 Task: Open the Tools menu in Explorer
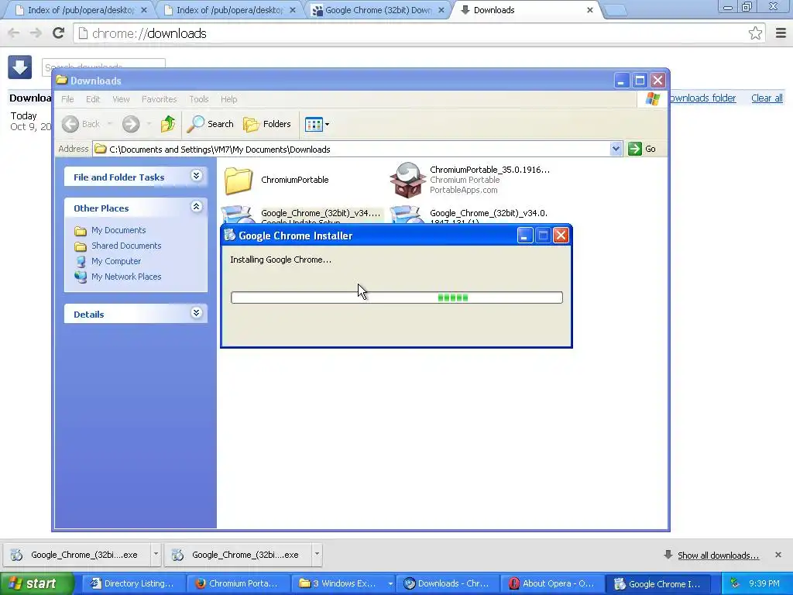tap(199, 99)
